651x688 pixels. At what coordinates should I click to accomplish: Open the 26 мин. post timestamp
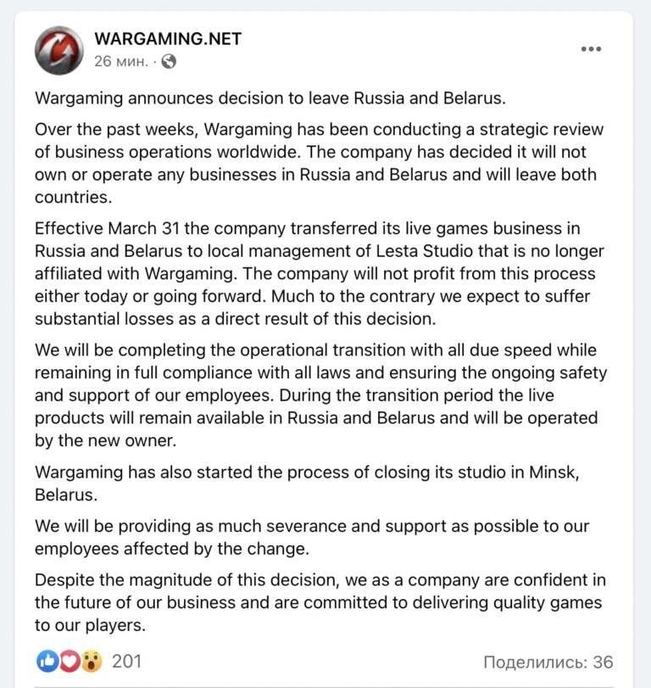click(121, 61)
